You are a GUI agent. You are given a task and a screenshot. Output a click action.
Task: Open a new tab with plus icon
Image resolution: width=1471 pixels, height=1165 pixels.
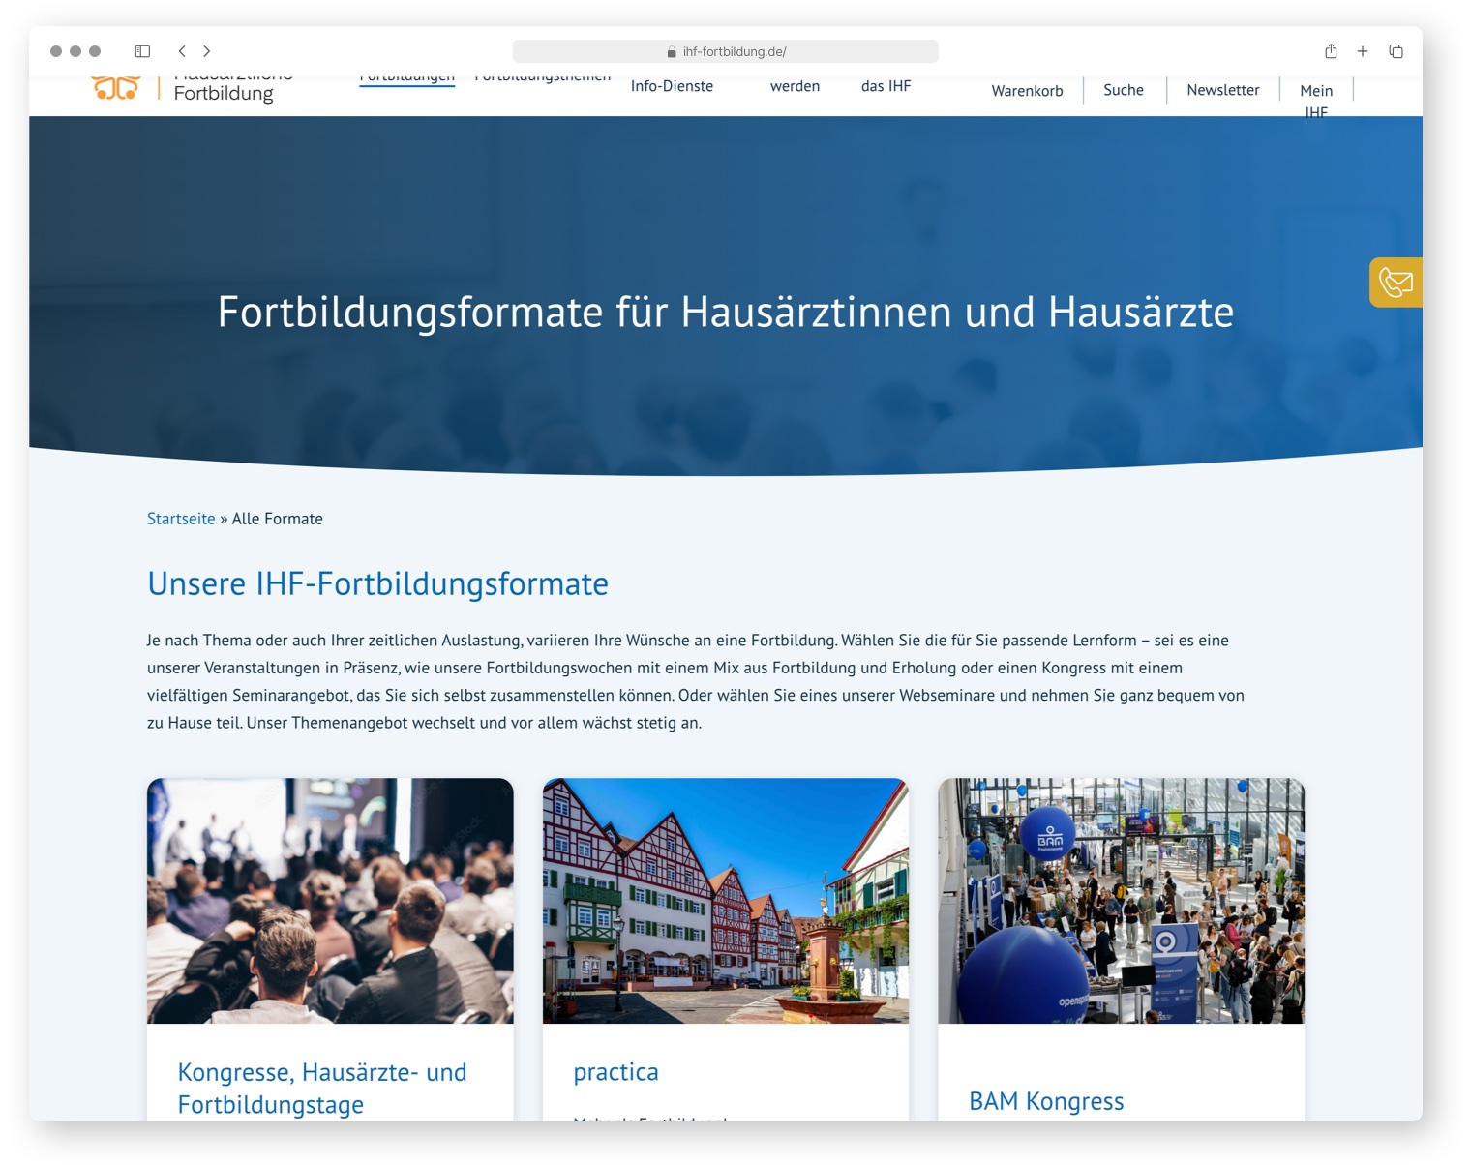(1363, 51)
